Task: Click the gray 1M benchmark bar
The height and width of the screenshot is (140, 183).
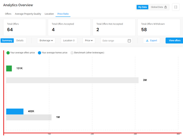Action: pos(29,117)
